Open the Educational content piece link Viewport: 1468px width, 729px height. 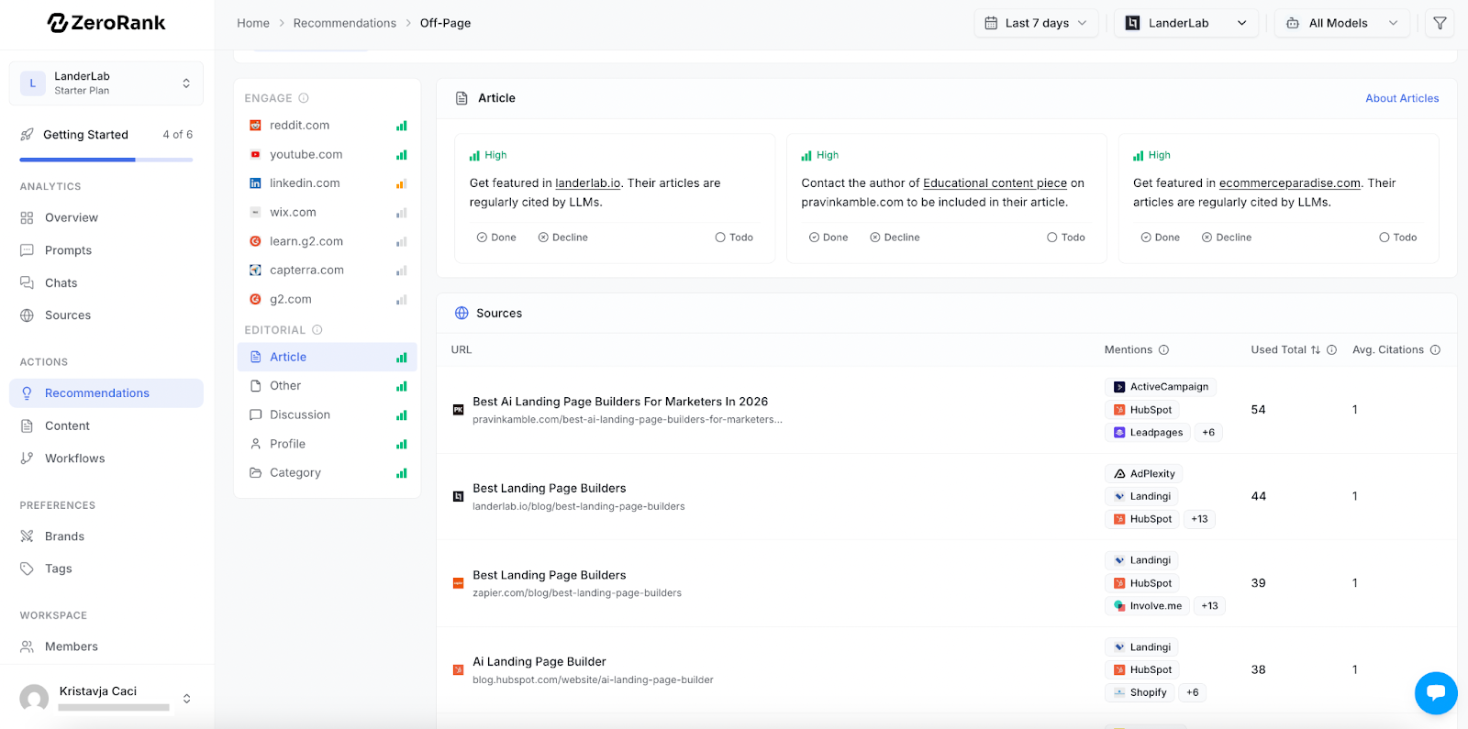click(x=995, y=183)
